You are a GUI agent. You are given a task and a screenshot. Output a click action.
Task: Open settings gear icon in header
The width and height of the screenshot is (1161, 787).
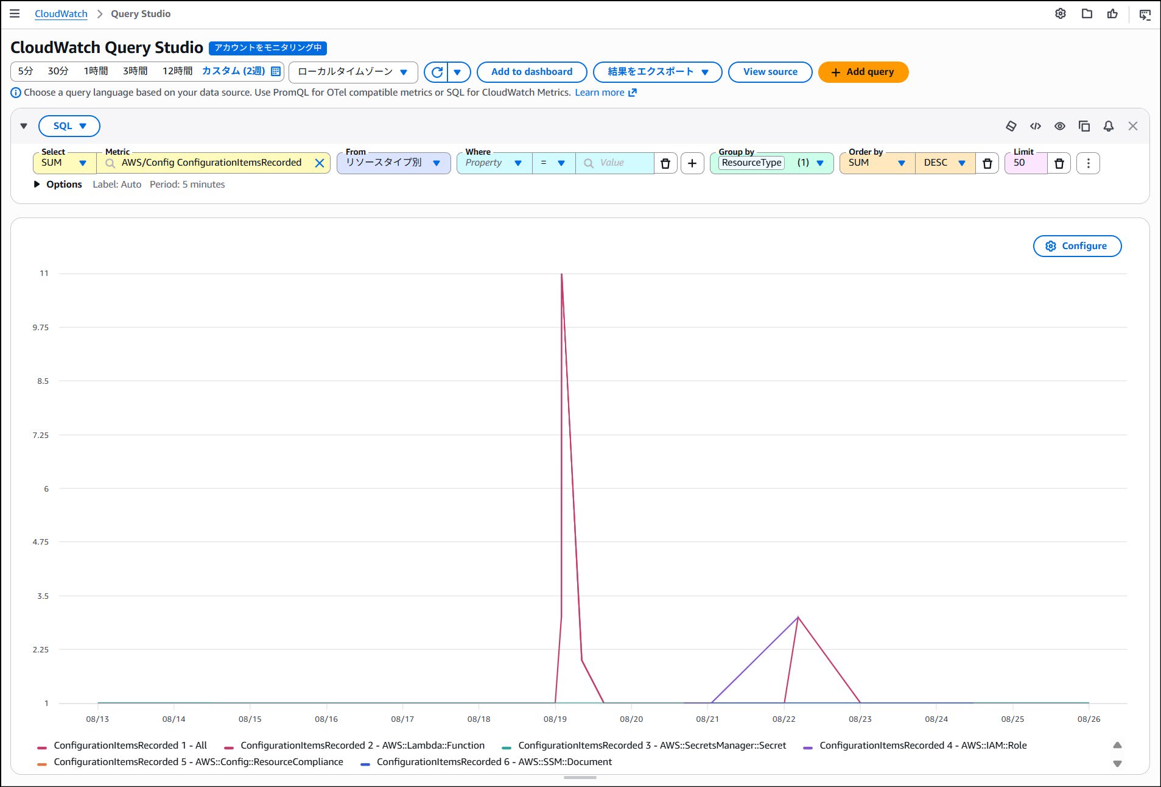coord(1061,13)
